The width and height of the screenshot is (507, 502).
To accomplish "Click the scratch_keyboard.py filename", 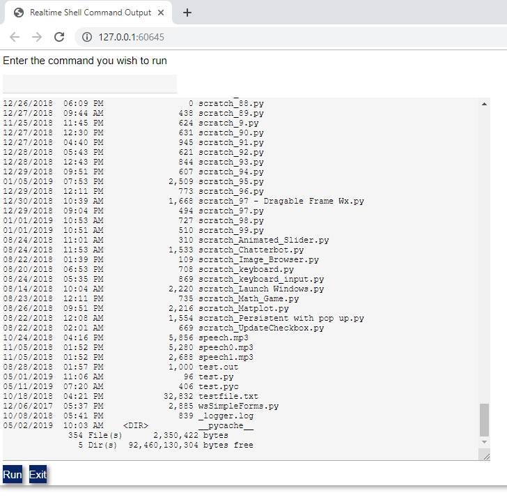I will coord(246,269).
